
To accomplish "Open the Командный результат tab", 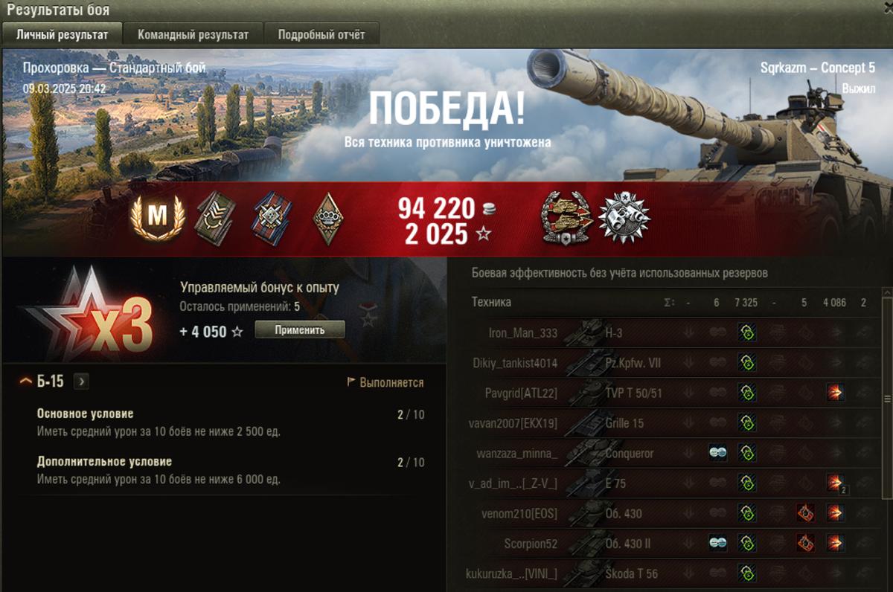I will 190,34.
